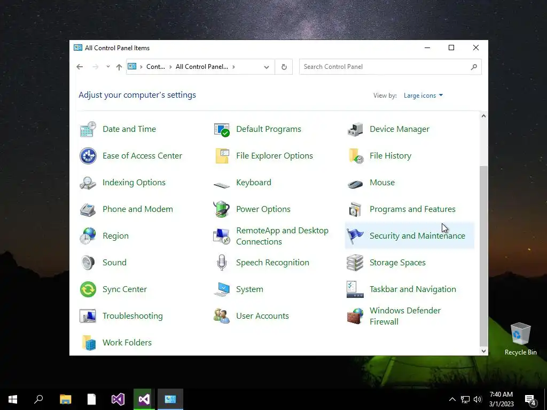Click the scrollbar up arrow

tap(483, 116)
